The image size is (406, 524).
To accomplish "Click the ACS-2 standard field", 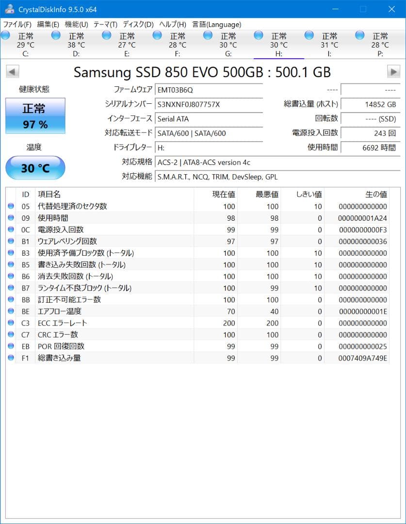I will click(x=277, y=163).
